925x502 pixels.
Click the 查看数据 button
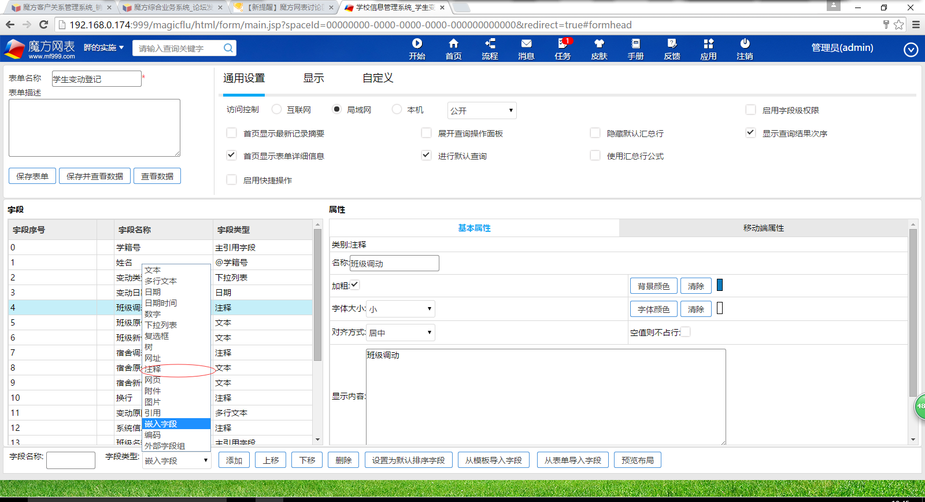pos(157,176)
